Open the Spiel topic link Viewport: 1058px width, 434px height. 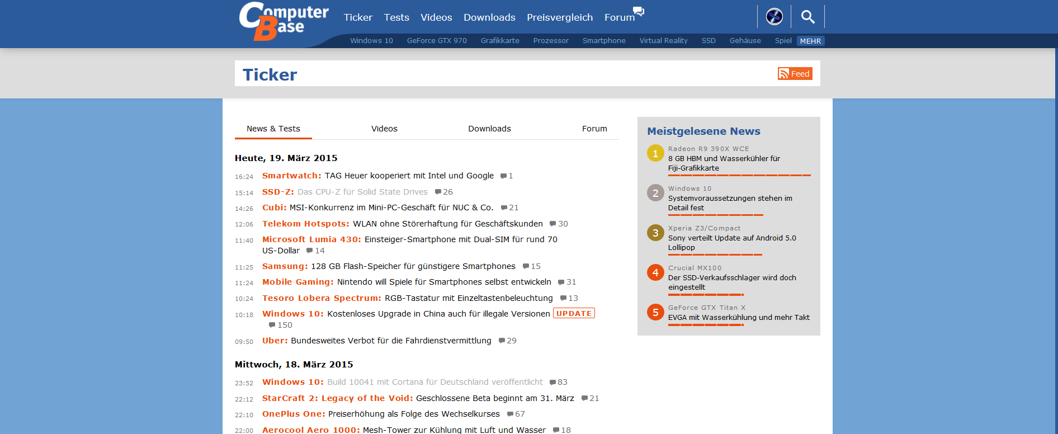783,41
